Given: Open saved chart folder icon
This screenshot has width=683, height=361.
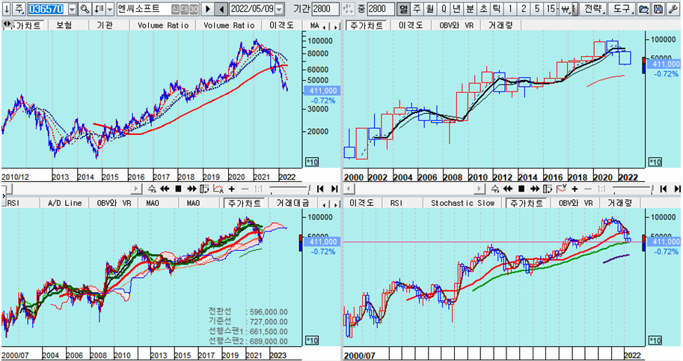Looking at the screenshot, I should click(643, 9).
